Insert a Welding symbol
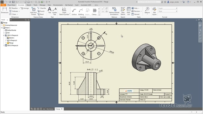 [x=81, y=12]
